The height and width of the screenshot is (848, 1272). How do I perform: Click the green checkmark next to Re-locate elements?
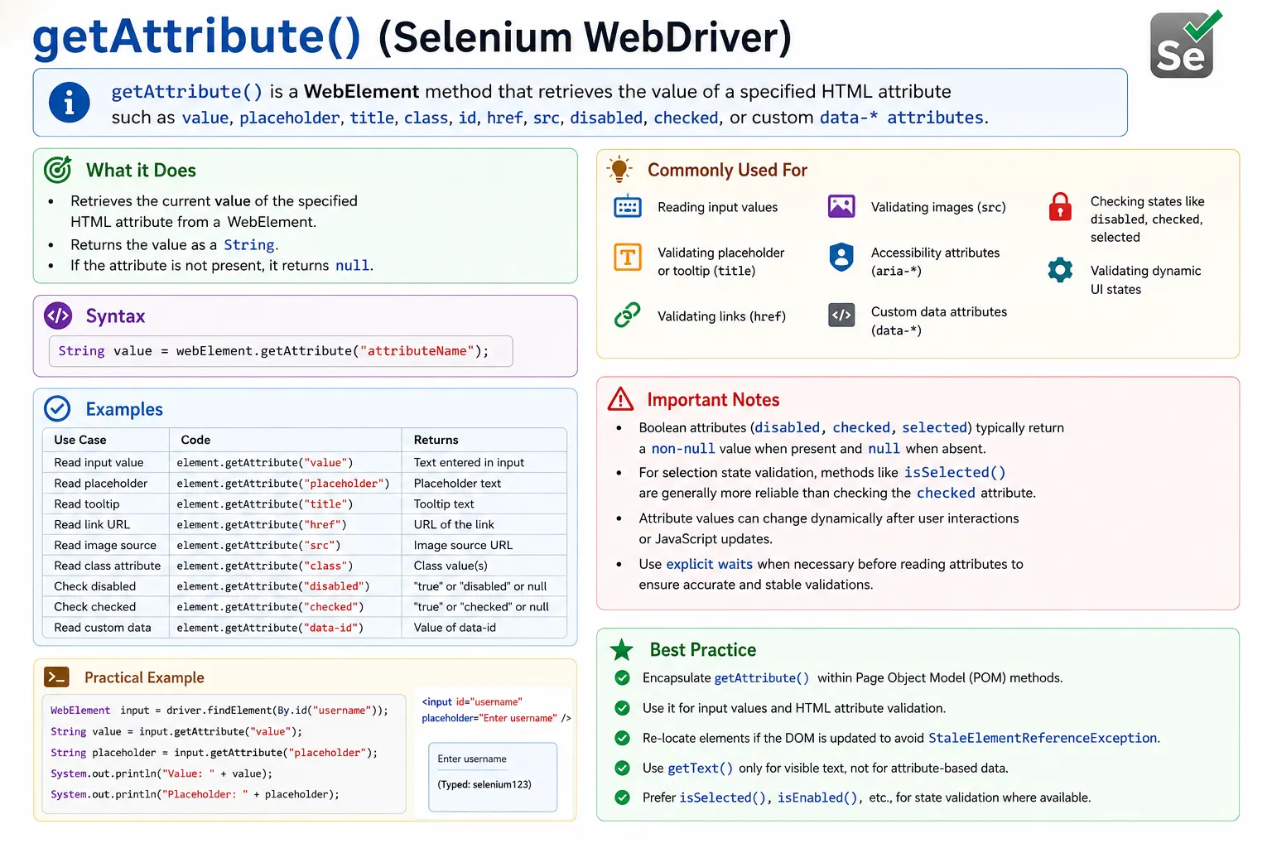623,738
